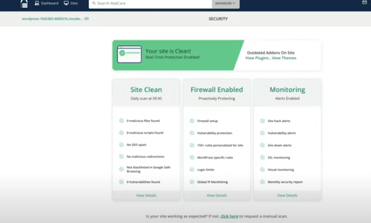This screenshot has width=371, height=223.
Task: Open the mail notifications icon
Action: pos(364,2)
